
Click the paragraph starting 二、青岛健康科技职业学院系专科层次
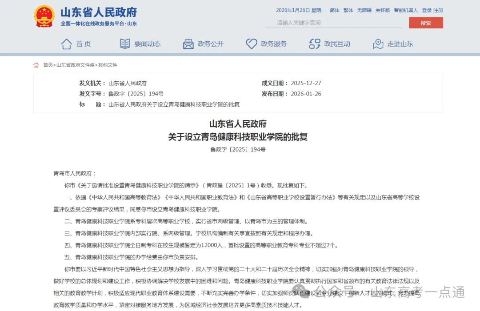tap(187, 221)
